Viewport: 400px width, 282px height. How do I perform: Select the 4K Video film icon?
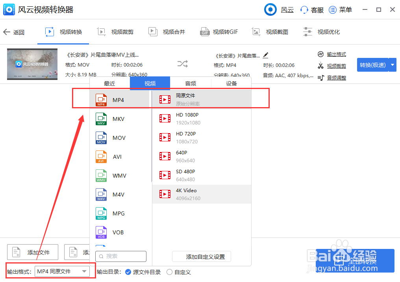tap(165, 194)
